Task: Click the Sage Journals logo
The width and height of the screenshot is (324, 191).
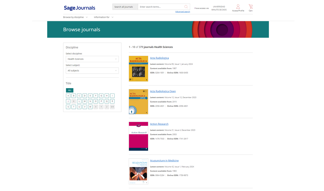Action: click(80, 8)
